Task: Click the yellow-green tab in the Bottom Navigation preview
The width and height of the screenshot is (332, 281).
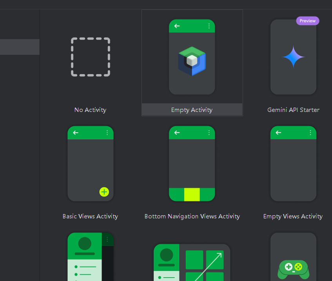Action: (192, 195)
